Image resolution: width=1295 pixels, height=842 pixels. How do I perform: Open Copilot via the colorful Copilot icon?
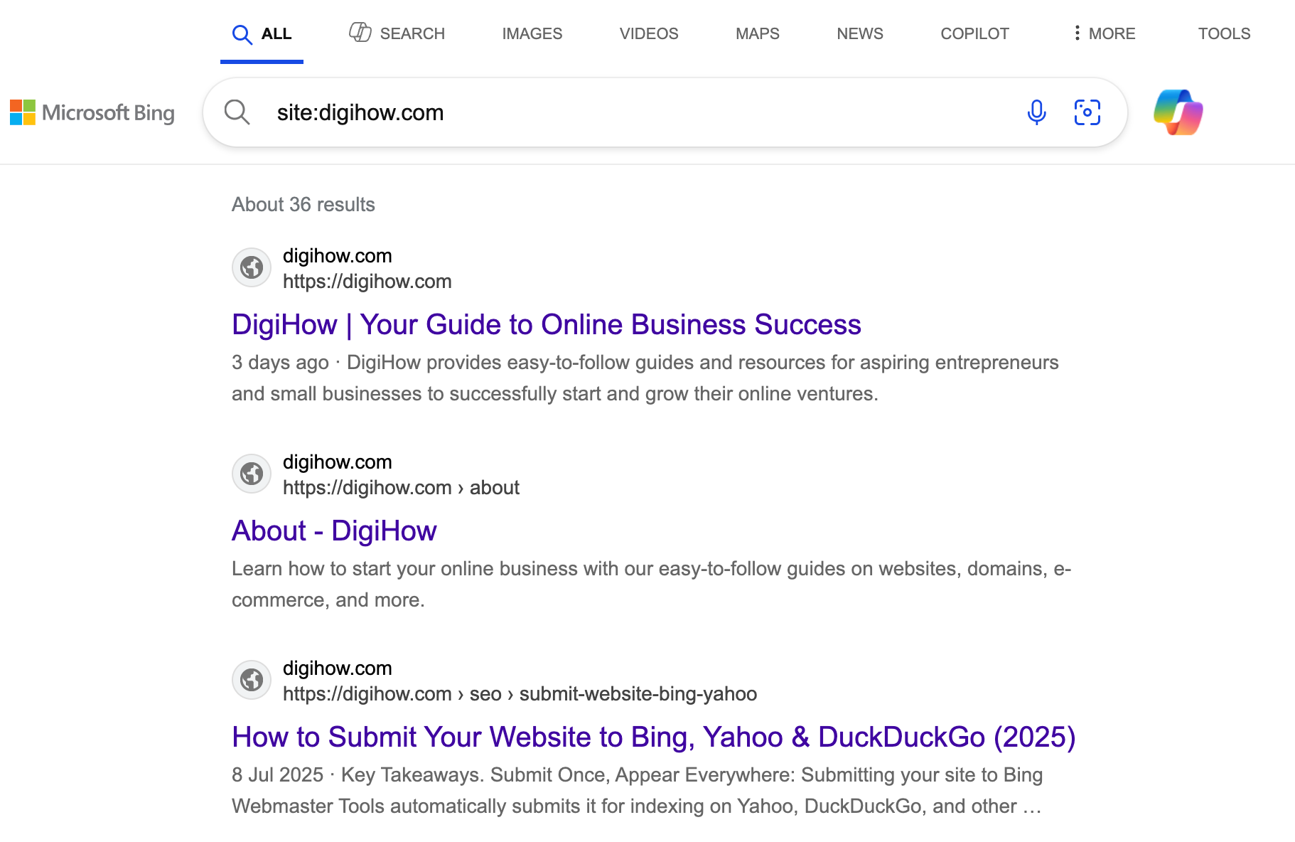tap(1178, 112)
